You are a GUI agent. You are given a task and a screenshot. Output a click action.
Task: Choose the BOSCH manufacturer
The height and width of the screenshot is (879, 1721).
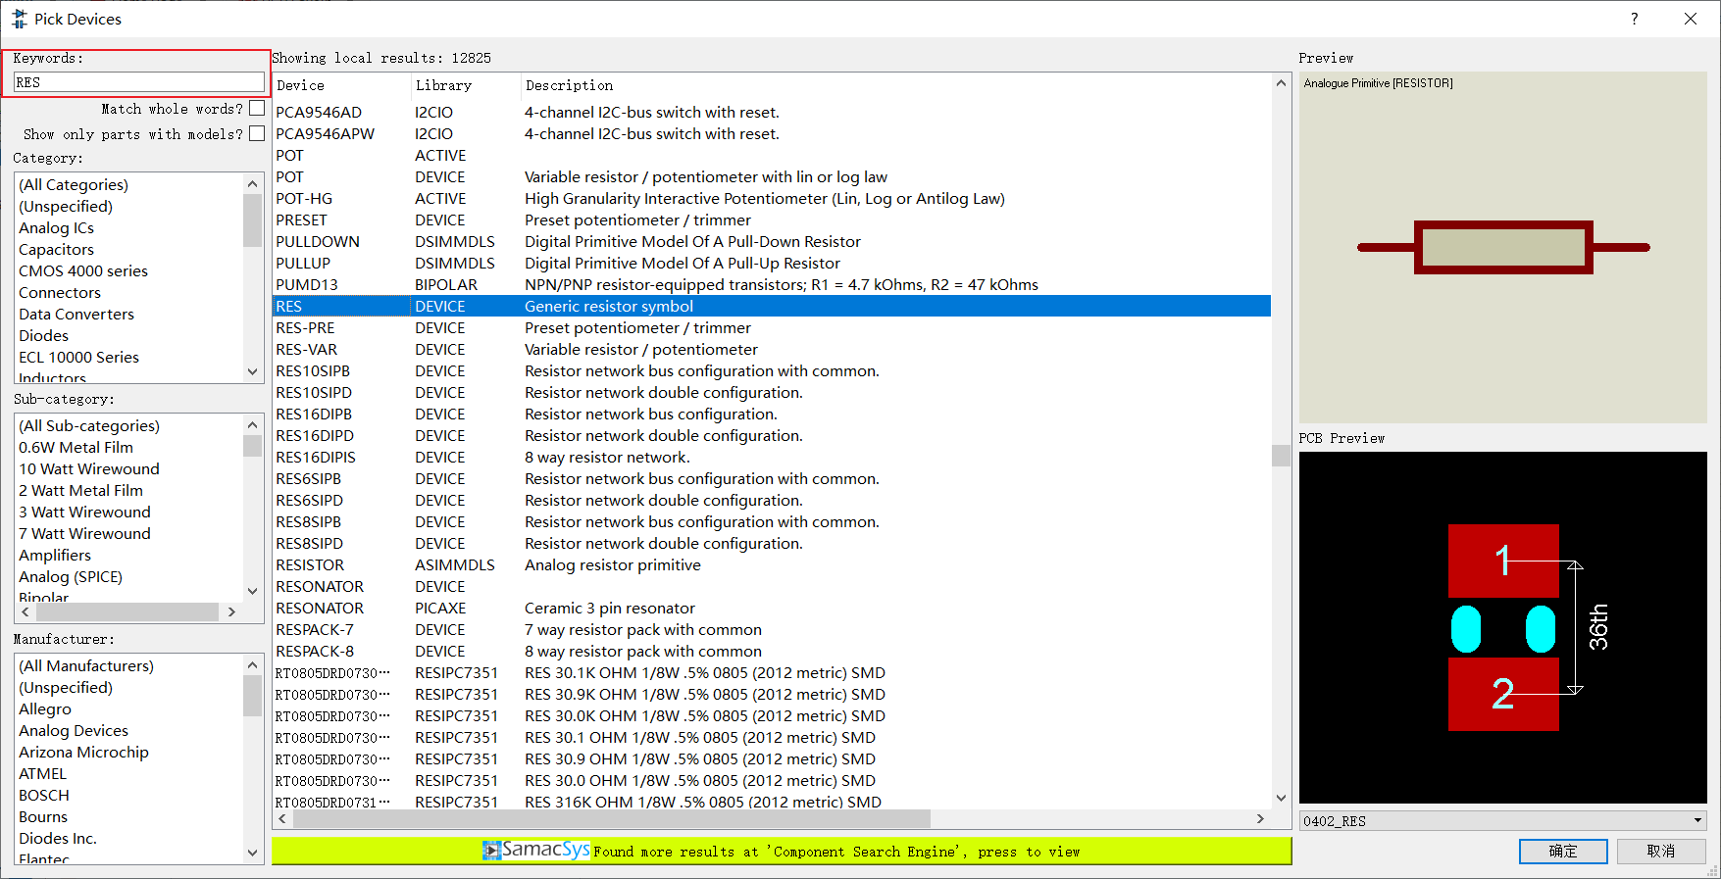(x=43, y=795)
